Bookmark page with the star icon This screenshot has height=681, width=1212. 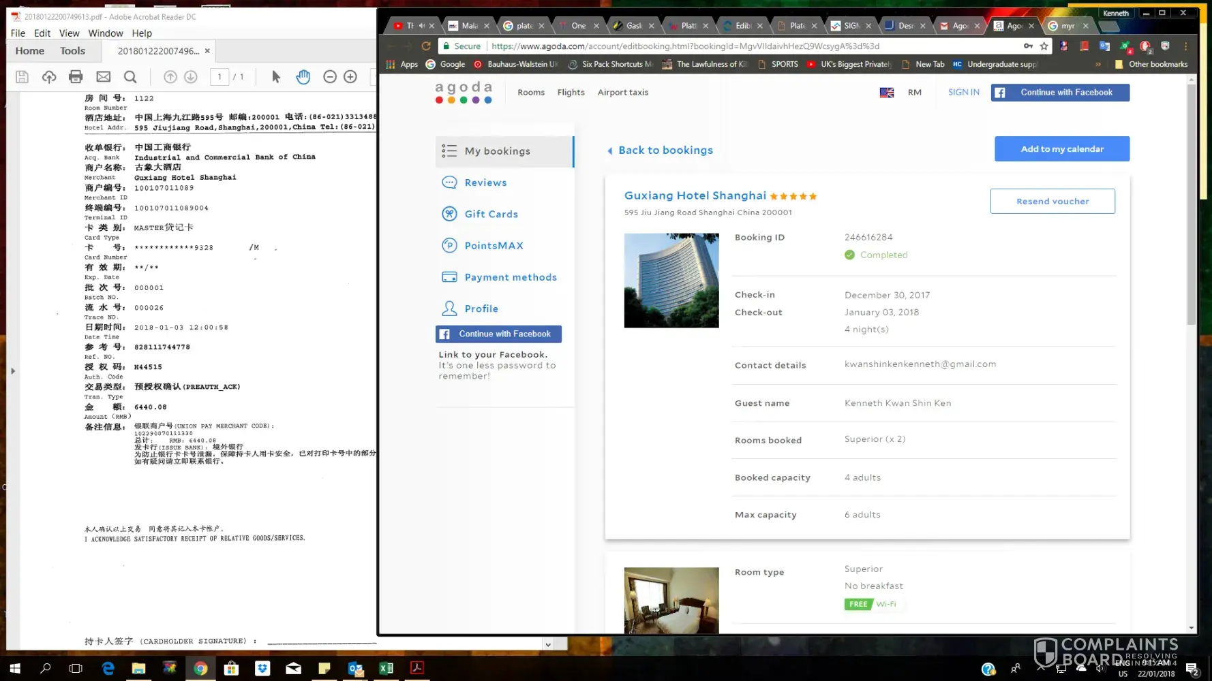[x=1044, y=46]
